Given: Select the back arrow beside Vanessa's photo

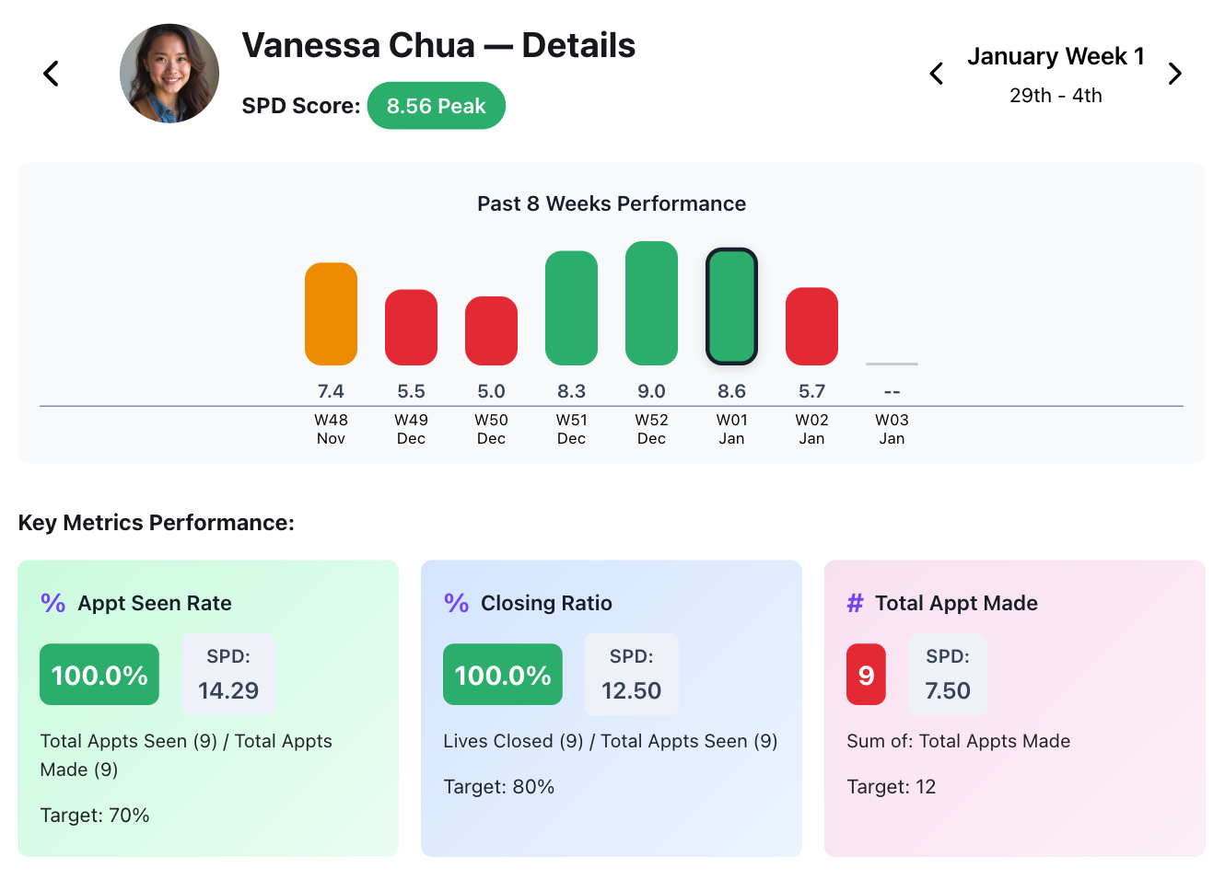Looking at the screenshot, I should [x=51, y=74].
